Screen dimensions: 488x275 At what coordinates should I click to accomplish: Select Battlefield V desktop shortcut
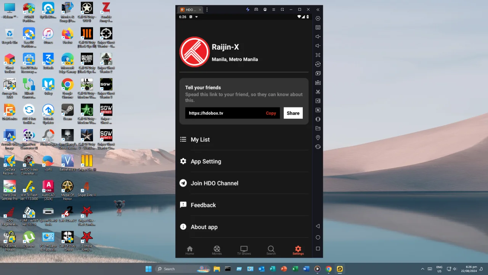pyautogui.click(x=67, y=163)
